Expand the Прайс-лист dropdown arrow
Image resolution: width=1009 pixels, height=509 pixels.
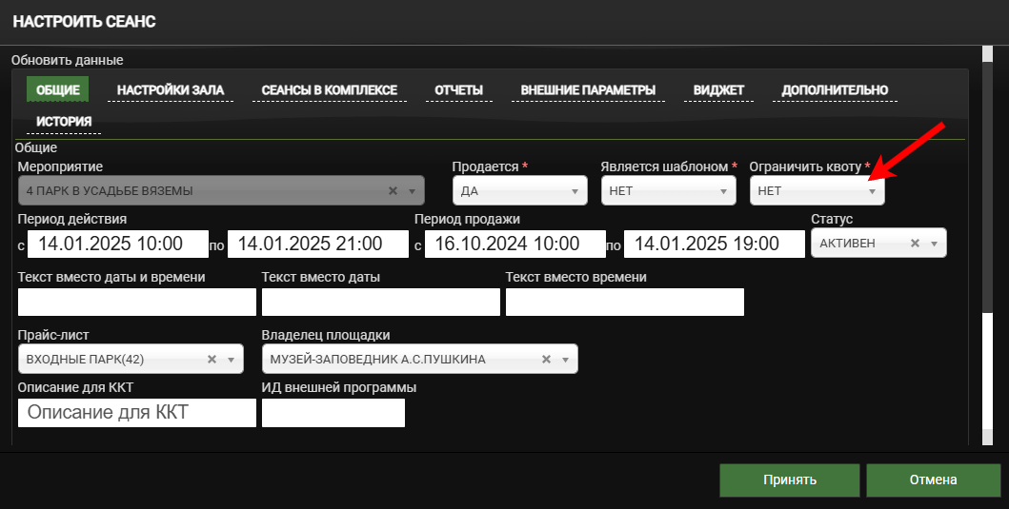click(231, 360)
